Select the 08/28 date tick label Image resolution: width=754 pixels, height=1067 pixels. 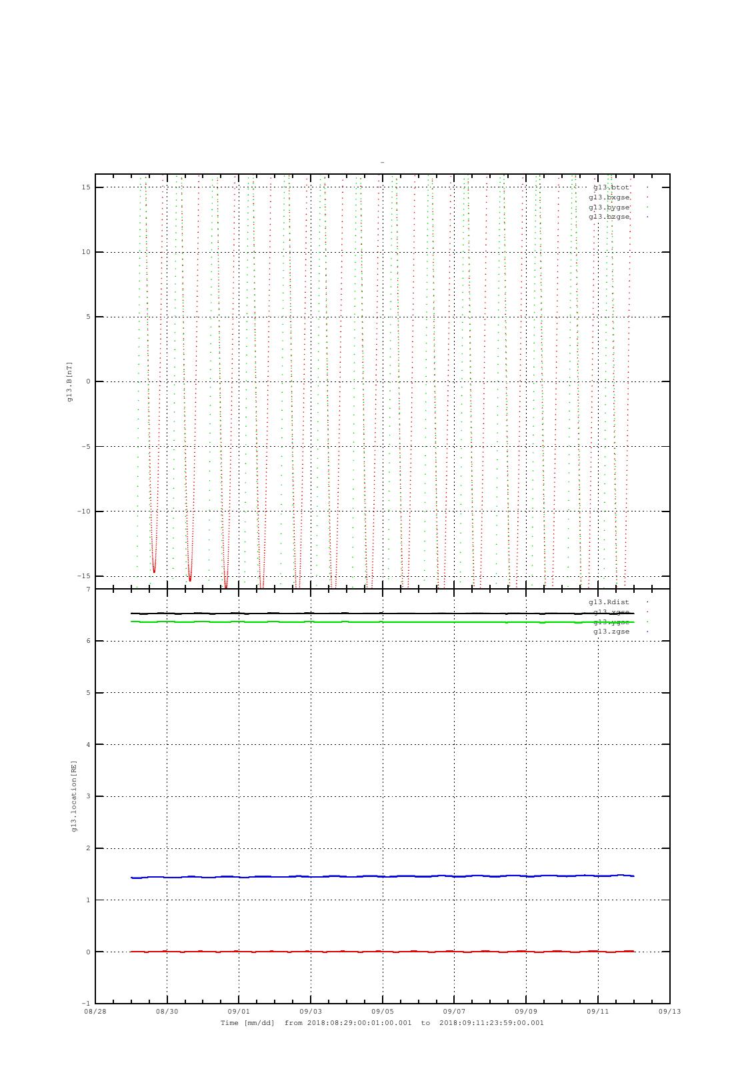95,1011
